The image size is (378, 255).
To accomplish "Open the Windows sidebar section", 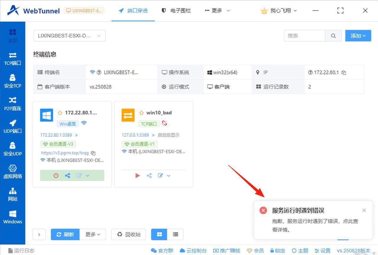I will point(13,217).
